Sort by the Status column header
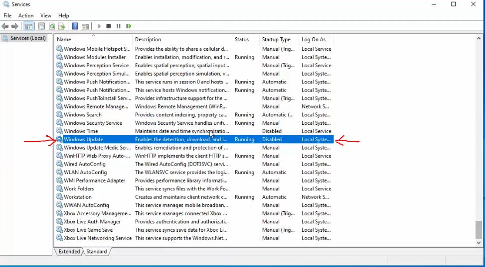485x267 pixels. pos(246,39)
